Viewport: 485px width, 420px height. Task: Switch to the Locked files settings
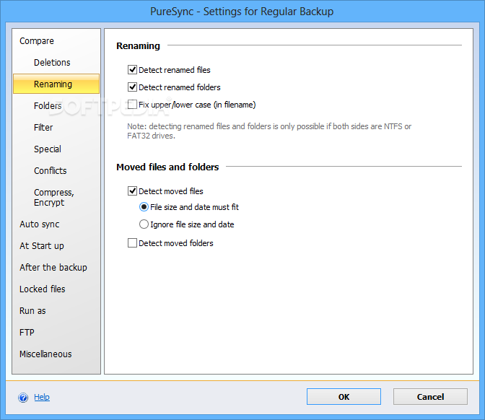pyautogui.click(x=43, y=289)
